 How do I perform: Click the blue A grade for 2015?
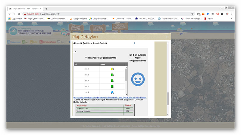[x=112, y=92]
